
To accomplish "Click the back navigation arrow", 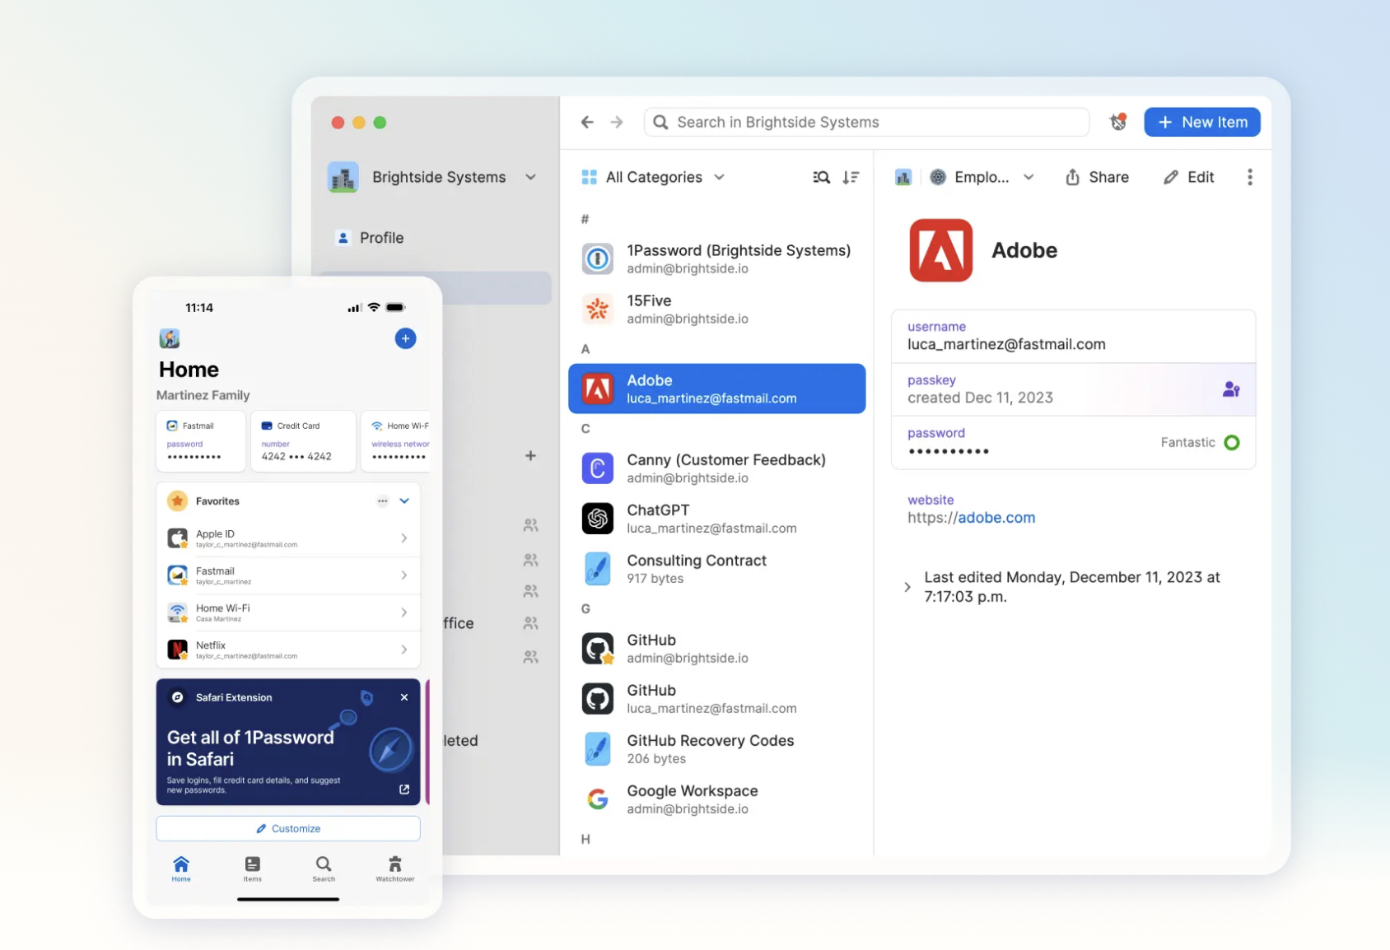I will click(587, 123).
